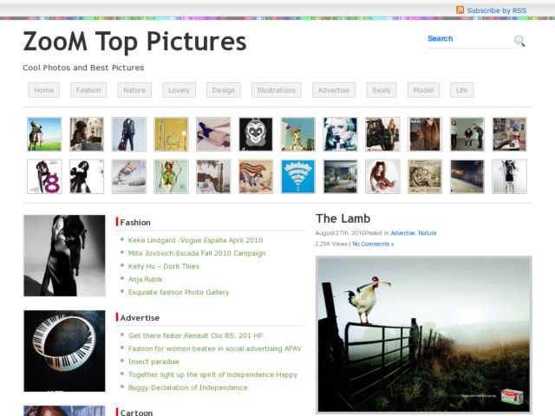Click the magnifying glass search icon
555x416 pixels.
(519, 41)
